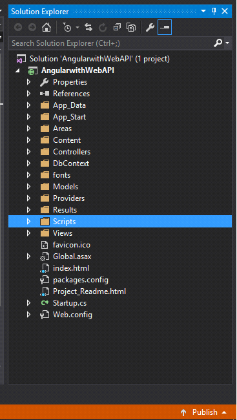Expand the DbContext folder

pos(28,163)
